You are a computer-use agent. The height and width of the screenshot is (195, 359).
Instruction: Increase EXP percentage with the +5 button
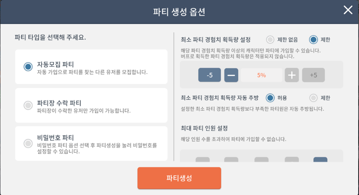click(313, 75)
